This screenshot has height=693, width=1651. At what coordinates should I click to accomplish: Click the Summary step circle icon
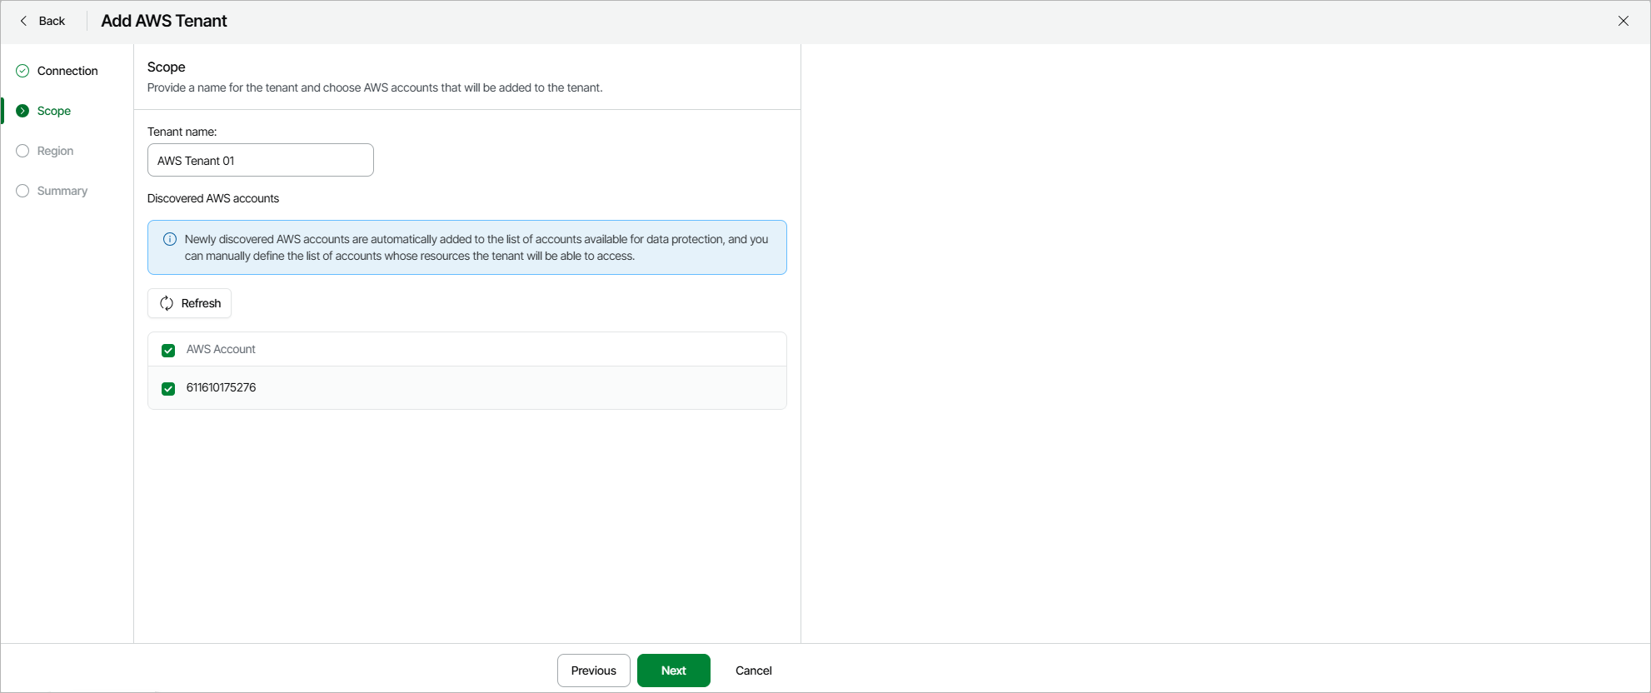[x=22, y=191]
